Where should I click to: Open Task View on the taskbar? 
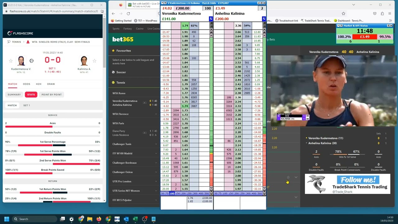coord(62,219)
